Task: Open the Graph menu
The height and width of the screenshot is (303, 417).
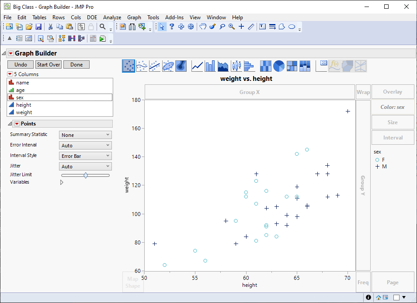Action: click(134, 17)
